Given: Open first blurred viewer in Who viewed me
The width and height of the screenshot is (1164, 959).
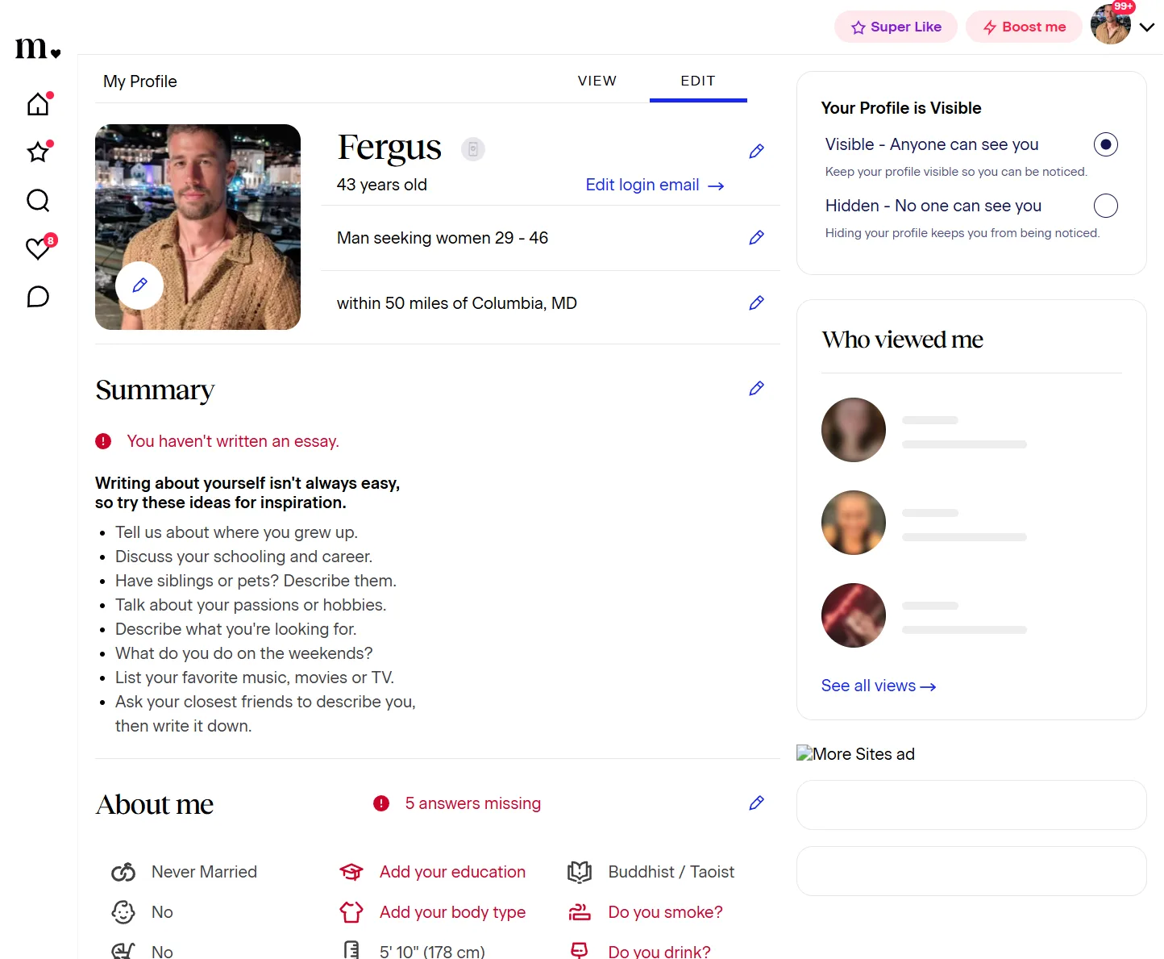Looking at the screenshot, I should point(854,430).
